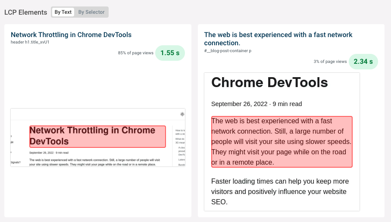
Task: Click the large 'Chrome DevTools' heading in right screenshot
Action: [x=269, y=82]
